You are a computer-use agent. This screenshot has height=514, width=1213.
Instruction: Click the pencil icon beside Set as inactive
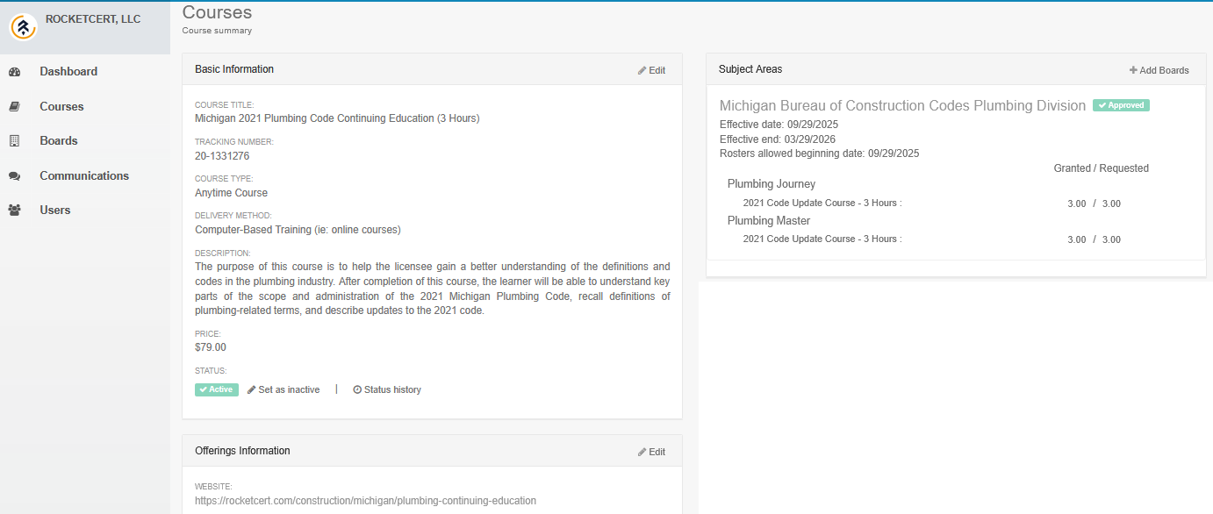click(252, 389)
